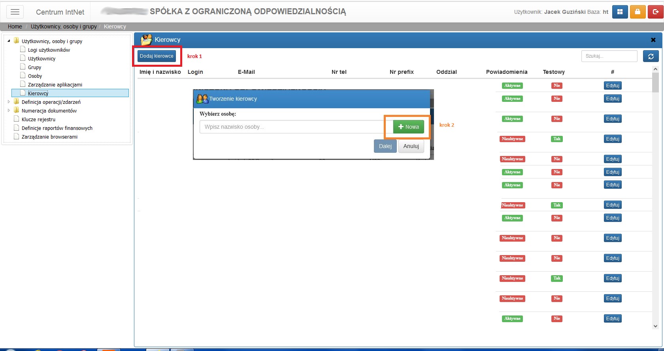Click the Dodaj kierowce button

[x=157, y=56]
